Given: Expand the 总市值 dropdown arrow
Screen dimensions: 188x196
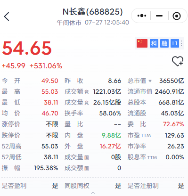Looking at the screenshot, I should pyautogui.click(x=150, y=81).
